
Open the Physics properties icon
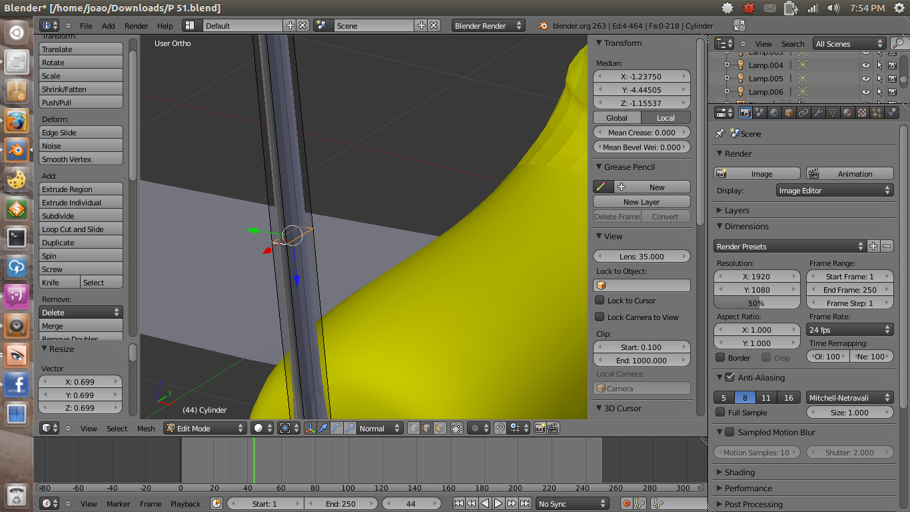click(x=893, y=113)
